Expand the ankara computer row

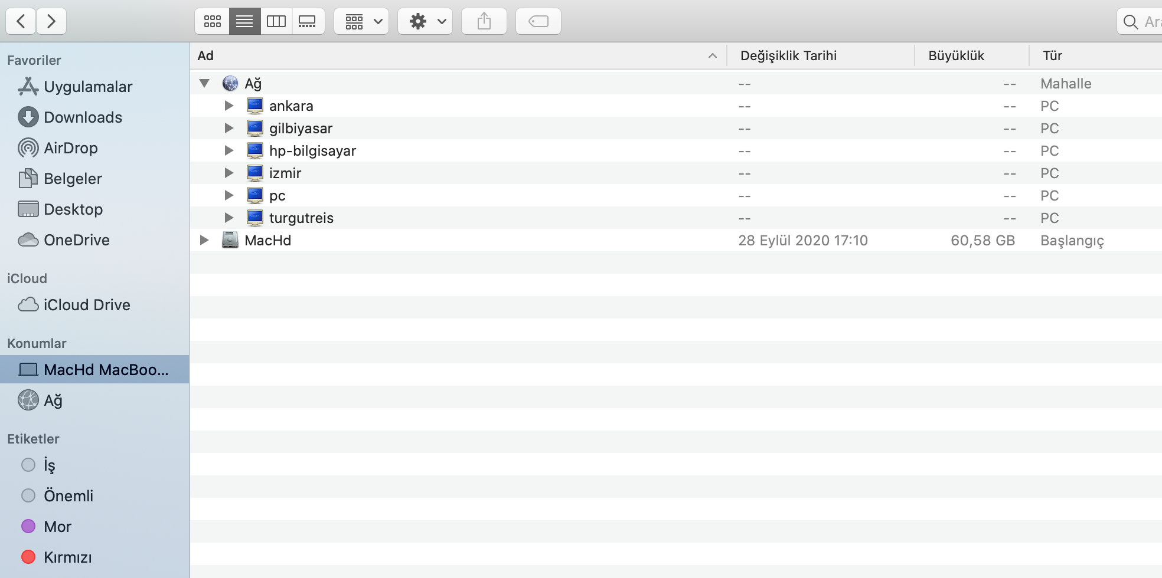229,106
